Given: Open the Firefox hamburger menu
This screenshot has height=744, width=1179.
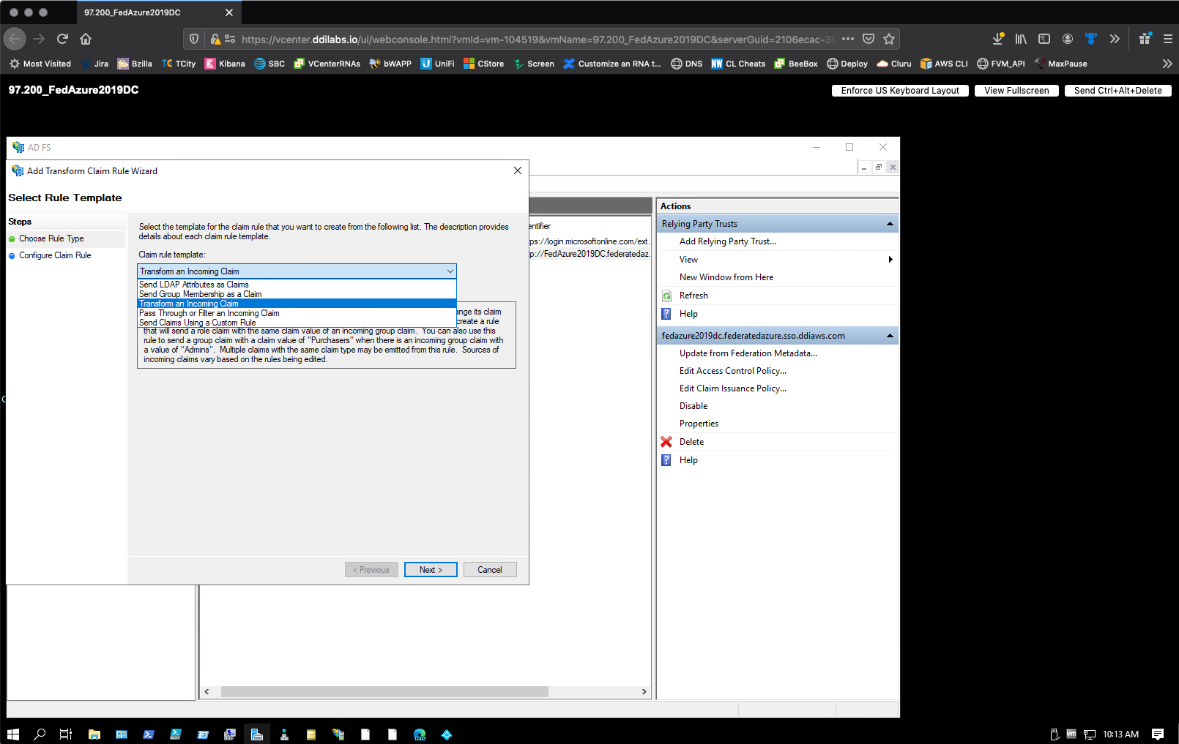Looking at the screenshot, I should [x=1168, y=39].
